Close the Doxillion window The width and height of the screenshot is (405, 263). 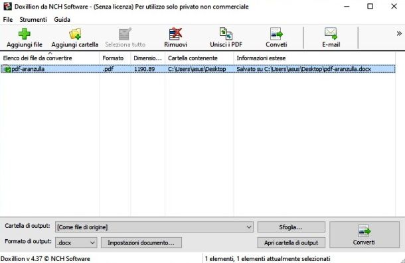point(394,6)
